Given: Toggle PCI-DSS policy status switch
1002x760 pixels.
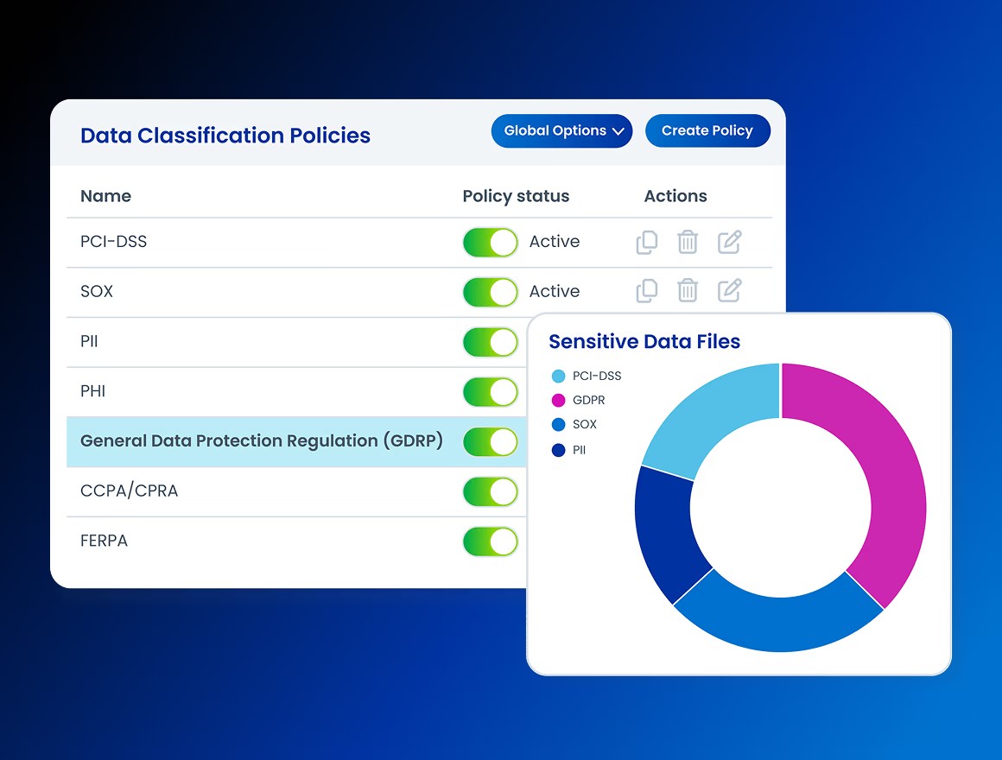Looking at the screenshot, I should pyautogui.click(x=491, y=243).
